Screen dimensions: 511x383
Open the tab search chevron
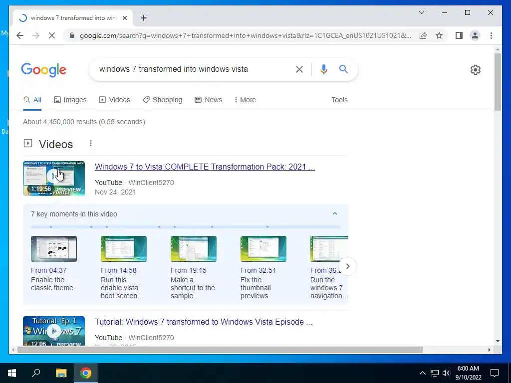(421, 12)
